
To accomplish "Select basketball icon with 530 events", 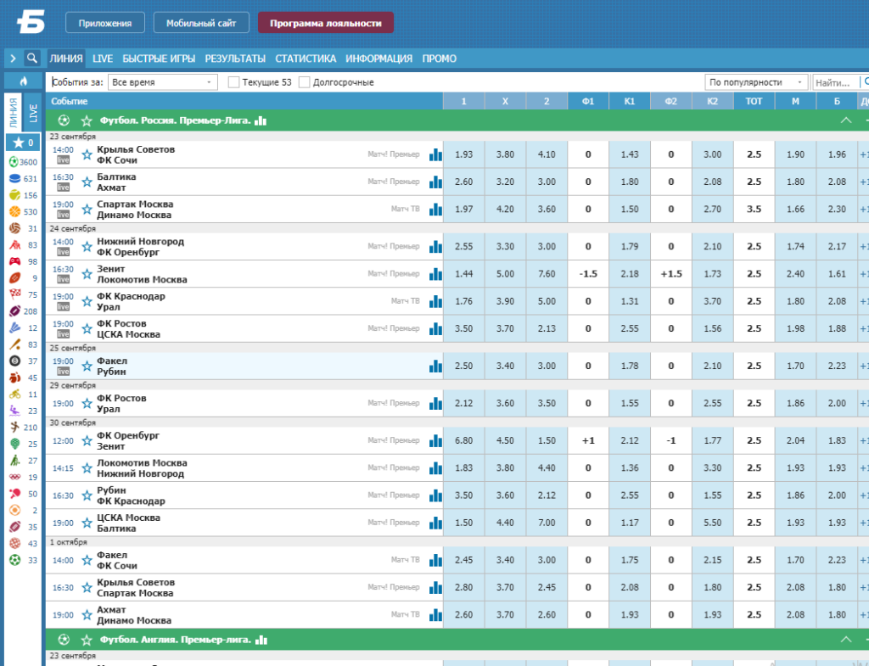I will [14, 211].
